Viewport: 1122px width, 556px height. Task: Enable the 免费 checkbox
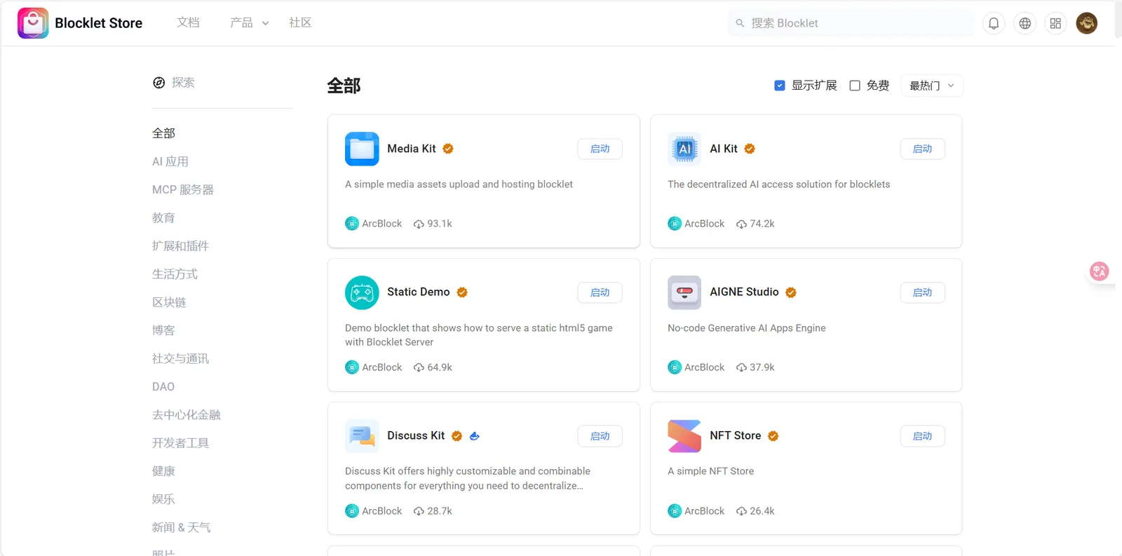[855, 86]
